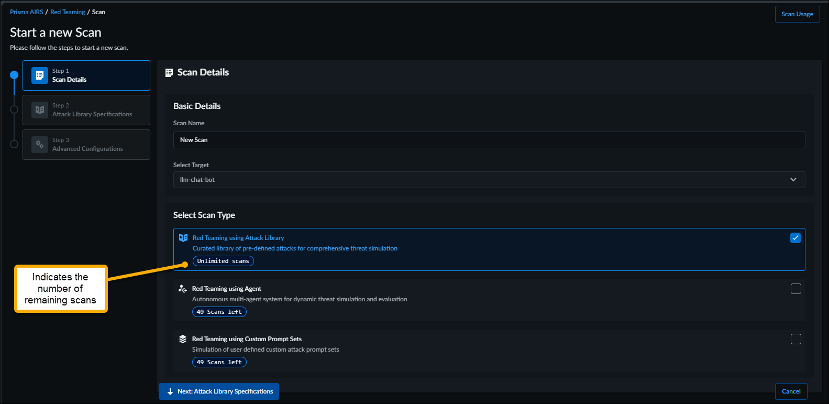
Task: Navigate to Red Teaming breadcrumb
Action: tap(68, 12)
